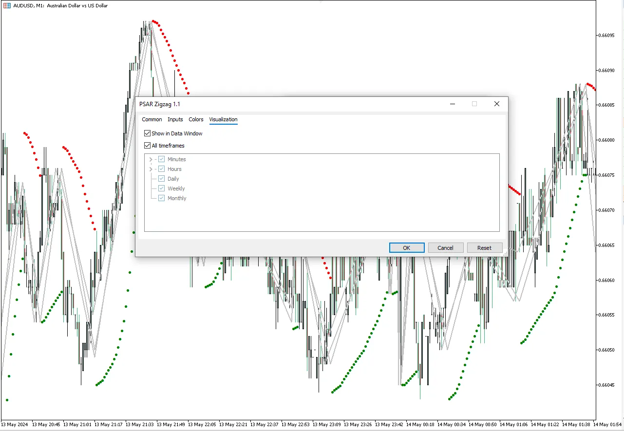Viewport: 624px width, 431px height.
Task: Toggle the Daily timeframe checkbox
Action: [x=162, y=179]
